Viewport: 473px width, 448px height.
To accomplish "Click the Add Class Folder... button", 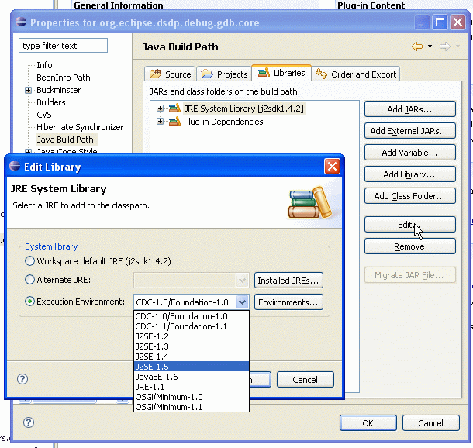I will point(409,196).
